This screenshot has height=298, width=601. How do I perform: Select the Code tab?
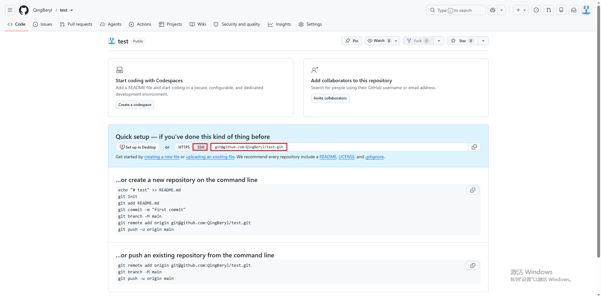(17, 24)
